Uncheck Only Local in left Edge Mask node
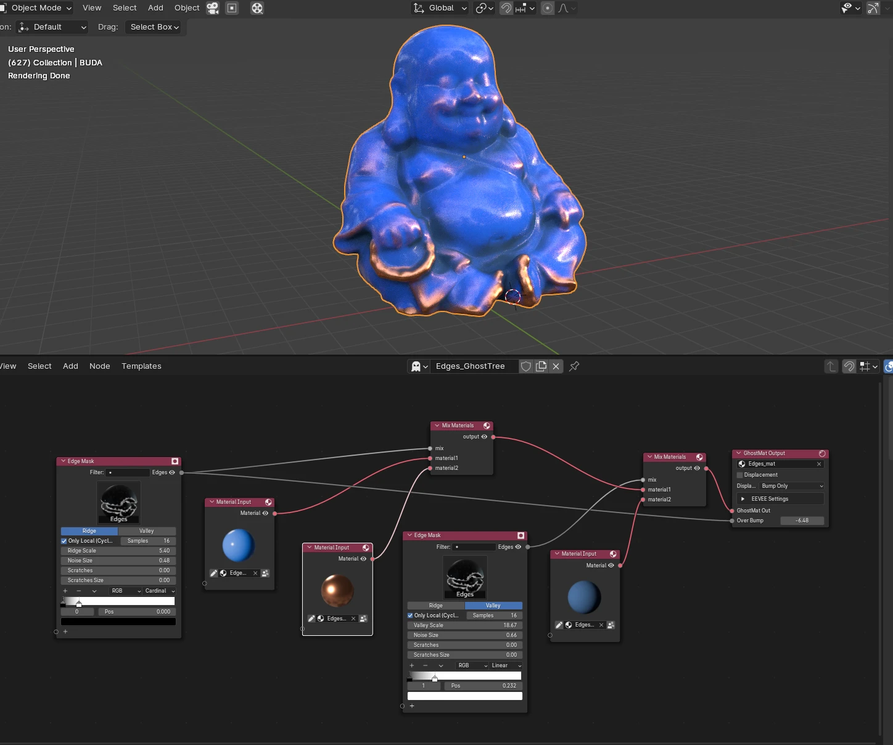The width and height of the screenshot is (893, 745). (x=64, y=541)
